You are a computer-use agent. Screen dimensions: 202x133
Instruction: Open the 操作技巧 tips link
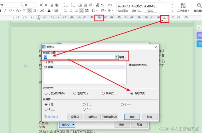point(51,117)
